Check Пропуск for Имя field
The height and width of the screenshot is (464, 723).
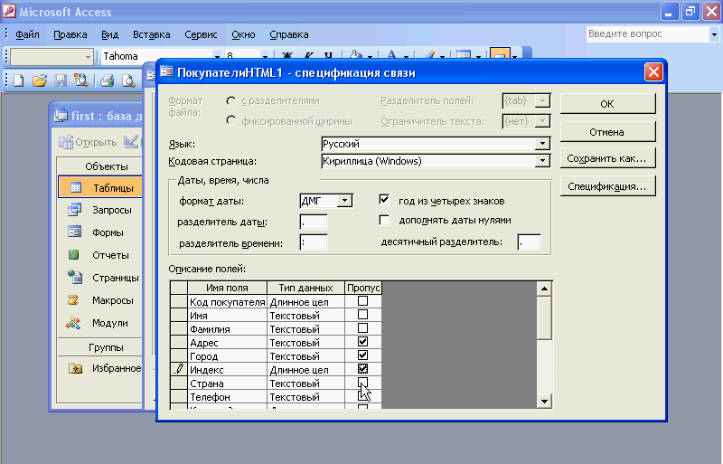(x=363, y=315)
